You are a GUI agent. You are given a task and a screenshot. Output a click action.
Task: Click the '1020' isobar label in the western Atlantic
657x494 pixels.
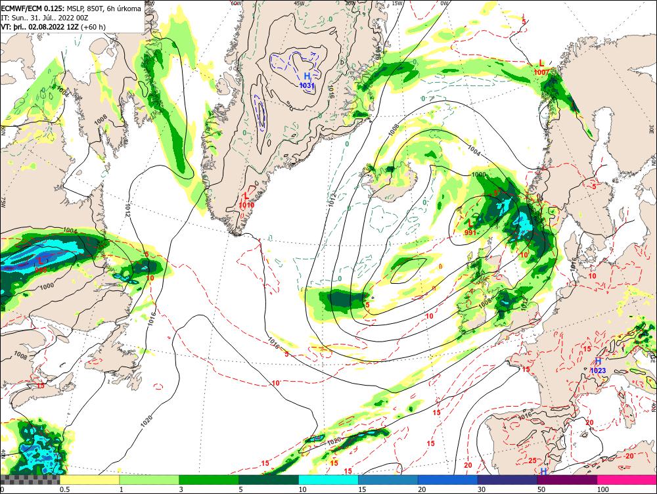pyautogui.click(x=147, y=420)
